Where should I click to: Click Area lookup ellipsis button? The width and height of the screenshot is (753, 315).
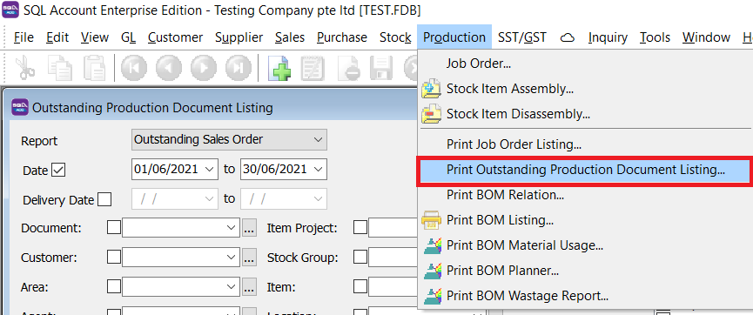(x=249, y=287)
